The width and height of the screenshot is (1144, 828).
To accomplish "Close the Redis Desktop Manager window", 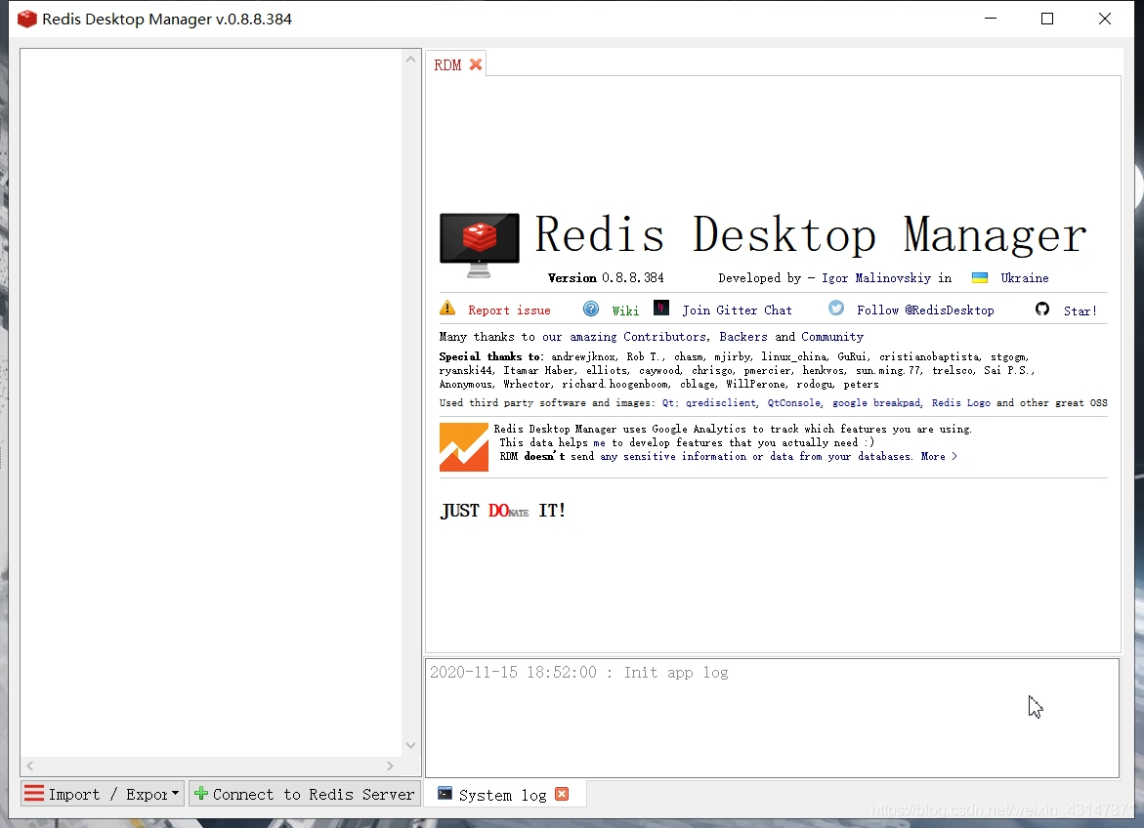I will (x=1105, y=19).
